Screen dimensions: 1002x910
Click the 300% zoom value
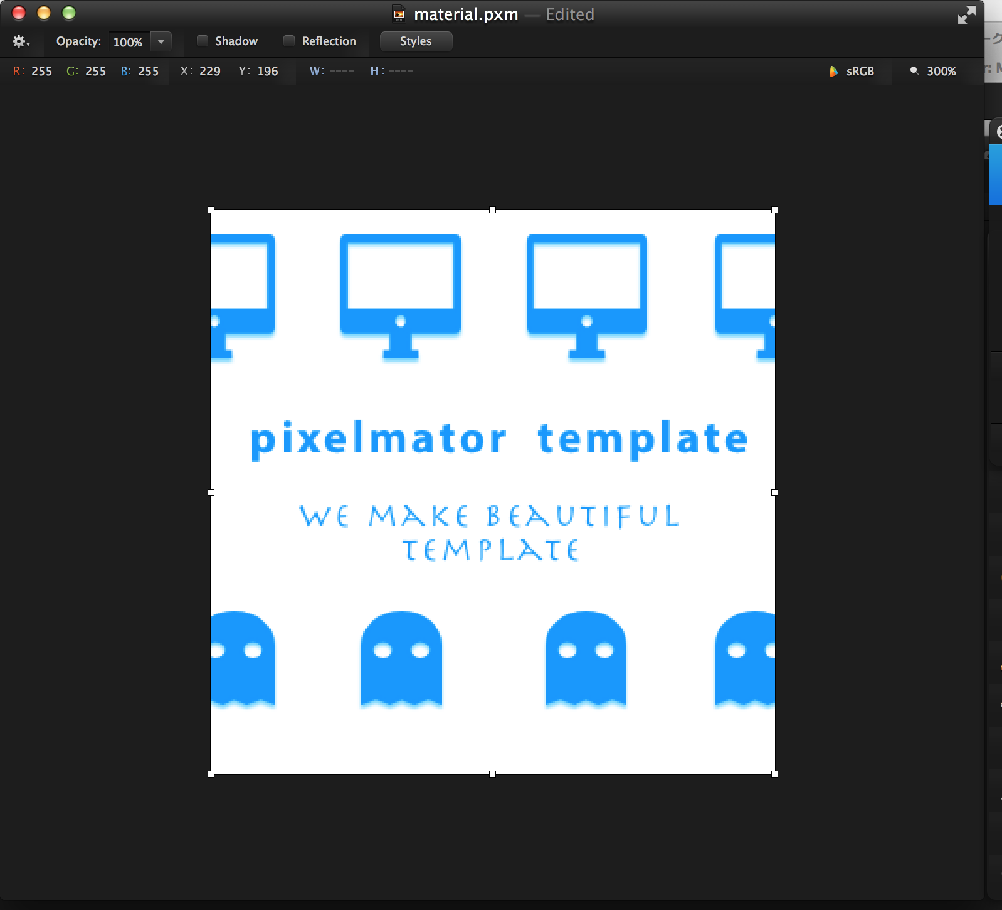(941, 71)
